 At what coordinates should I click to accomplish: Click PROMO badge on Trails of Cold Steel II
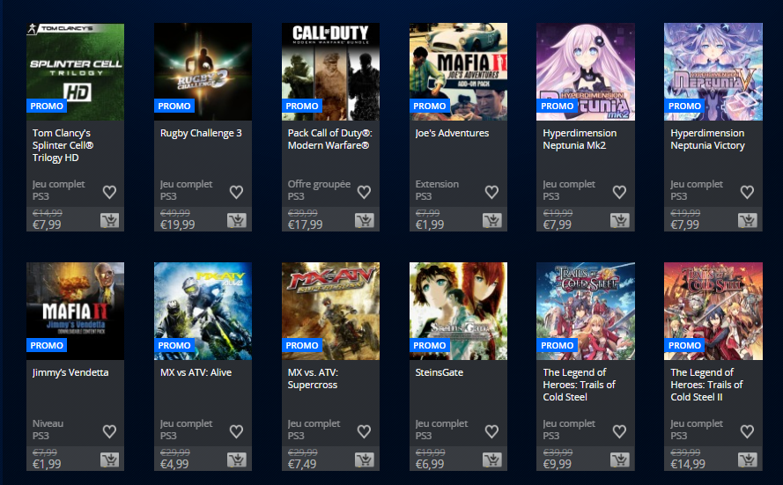click(x=684, y=345)
